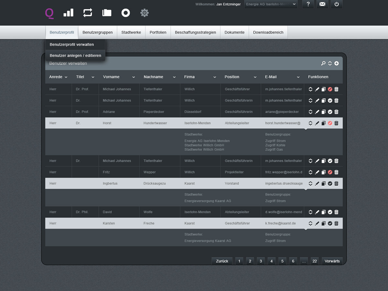388x291 pixels.
Task: Go to page 22 in pagination
Action: click(x=315, y=261)
